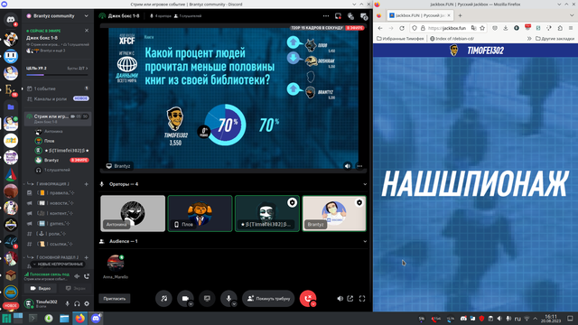Click the stream volume speaker icon on video
This screenshot has height=325, width=578.
tap(347, 166)
